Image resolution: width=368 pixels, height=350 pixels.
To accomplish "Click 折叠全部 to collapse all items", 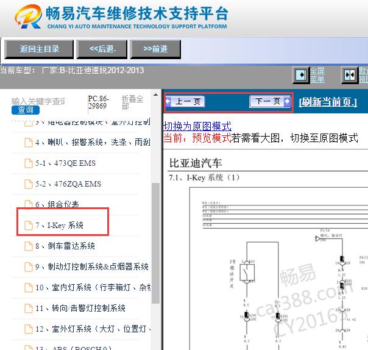I will pyautogui.click(x=132, y=102).
